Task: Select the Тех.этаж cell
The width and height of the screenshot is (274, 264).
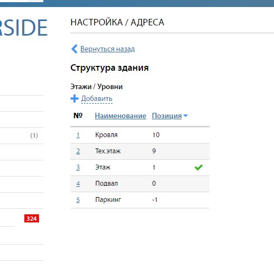Action: click(108, 151)
